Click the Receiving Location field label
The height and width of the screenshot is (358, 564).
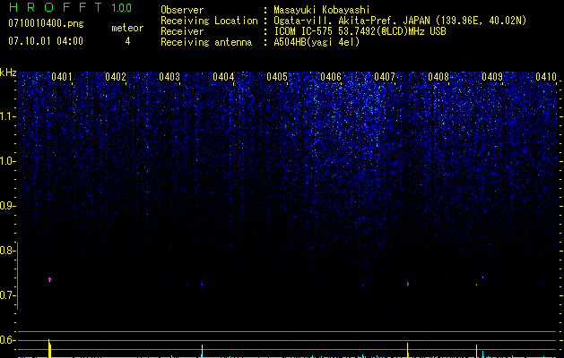(x=209, y=21)
